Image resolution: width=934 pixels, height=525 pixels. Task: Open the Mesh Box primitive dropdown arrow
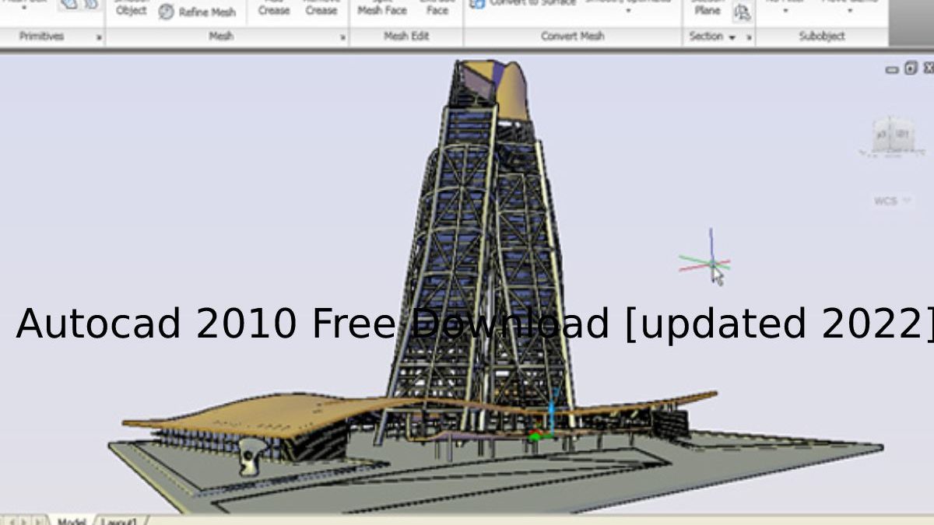[24, 8]
